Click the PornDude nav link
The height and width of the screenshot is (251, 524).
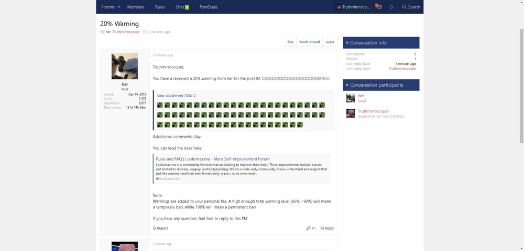pos(208,7)
